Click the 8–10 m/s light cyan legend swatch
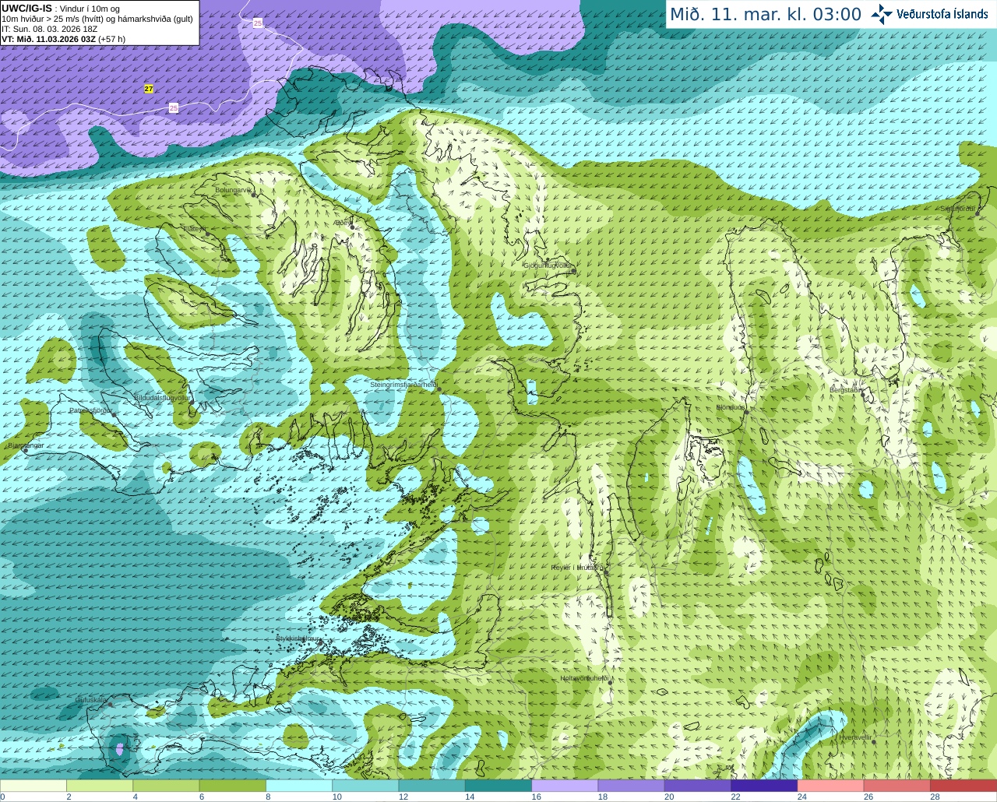997x802 pixels. point(299,786)
